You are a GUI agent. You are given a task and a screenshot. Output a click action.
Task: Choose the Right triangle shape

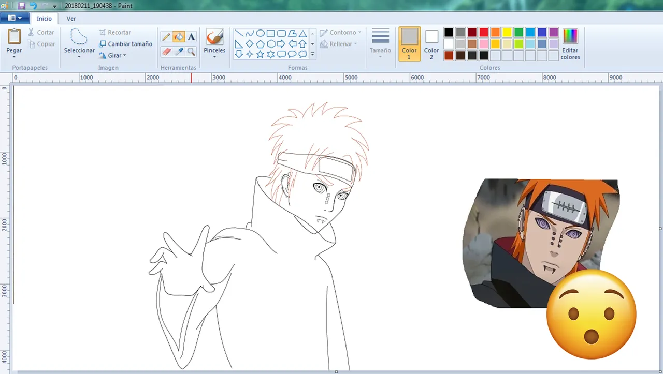pos(239,43)
